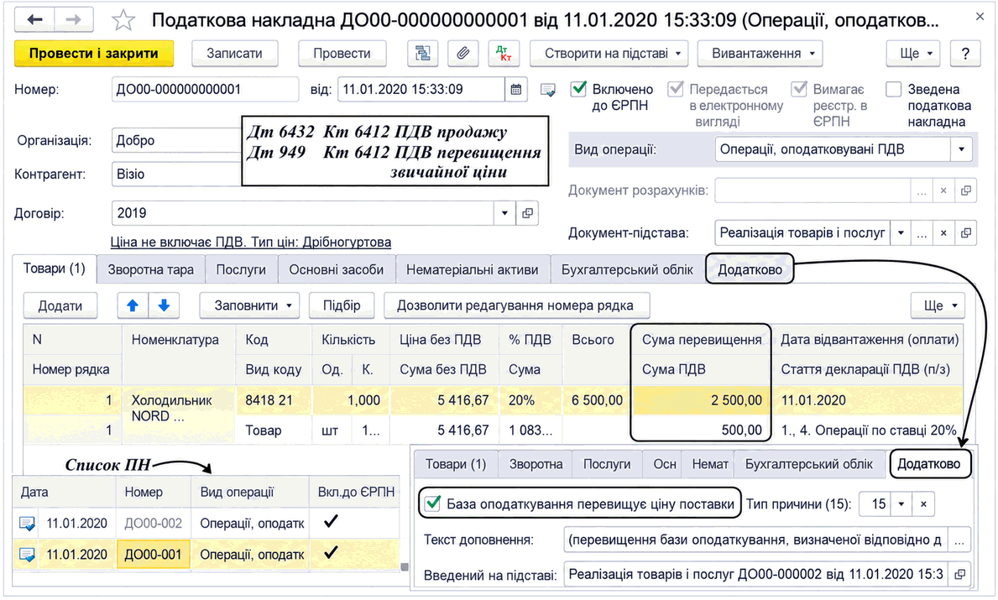Click Підбір button
Viewport: 998px width, 600px height.
pyautogui.click(x=342, y=305)
